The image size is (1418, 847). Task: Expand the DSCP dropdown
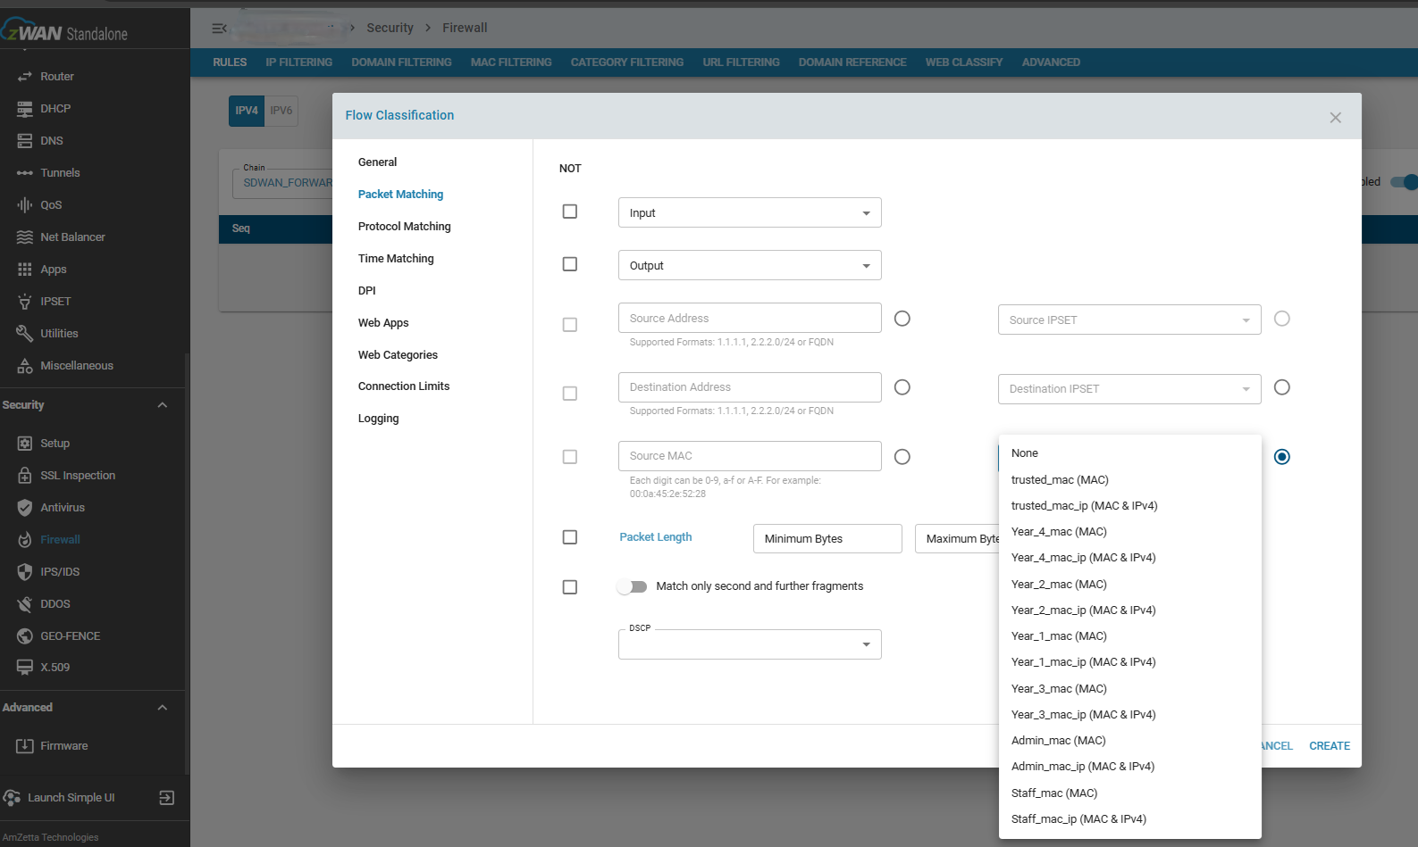pos(750,644)
